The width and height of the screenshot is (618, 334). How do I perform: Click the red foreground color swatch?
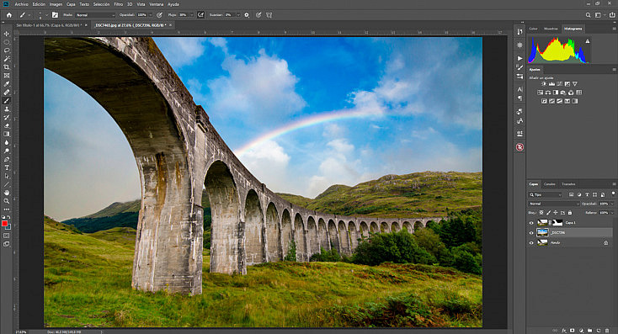[x=4, y=223]
